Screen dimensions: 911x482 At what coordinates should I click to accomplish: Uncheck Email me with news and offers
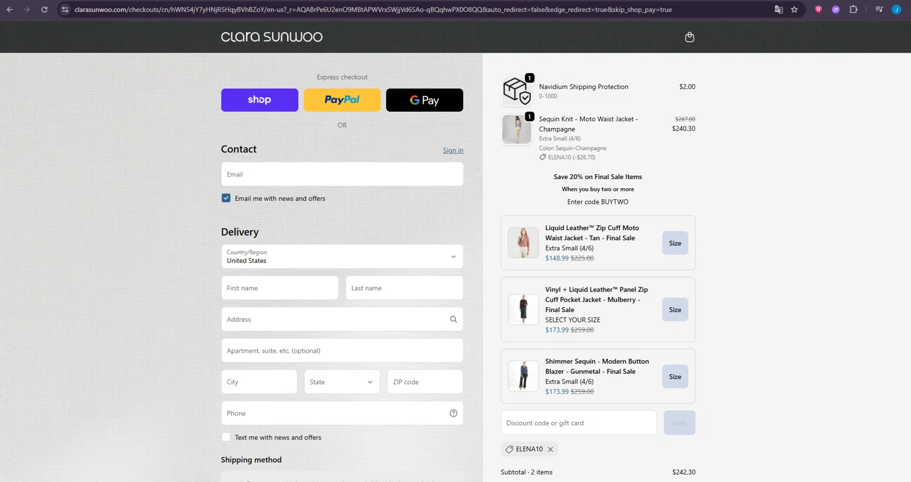pyautogui.click(x=226, y=199)
